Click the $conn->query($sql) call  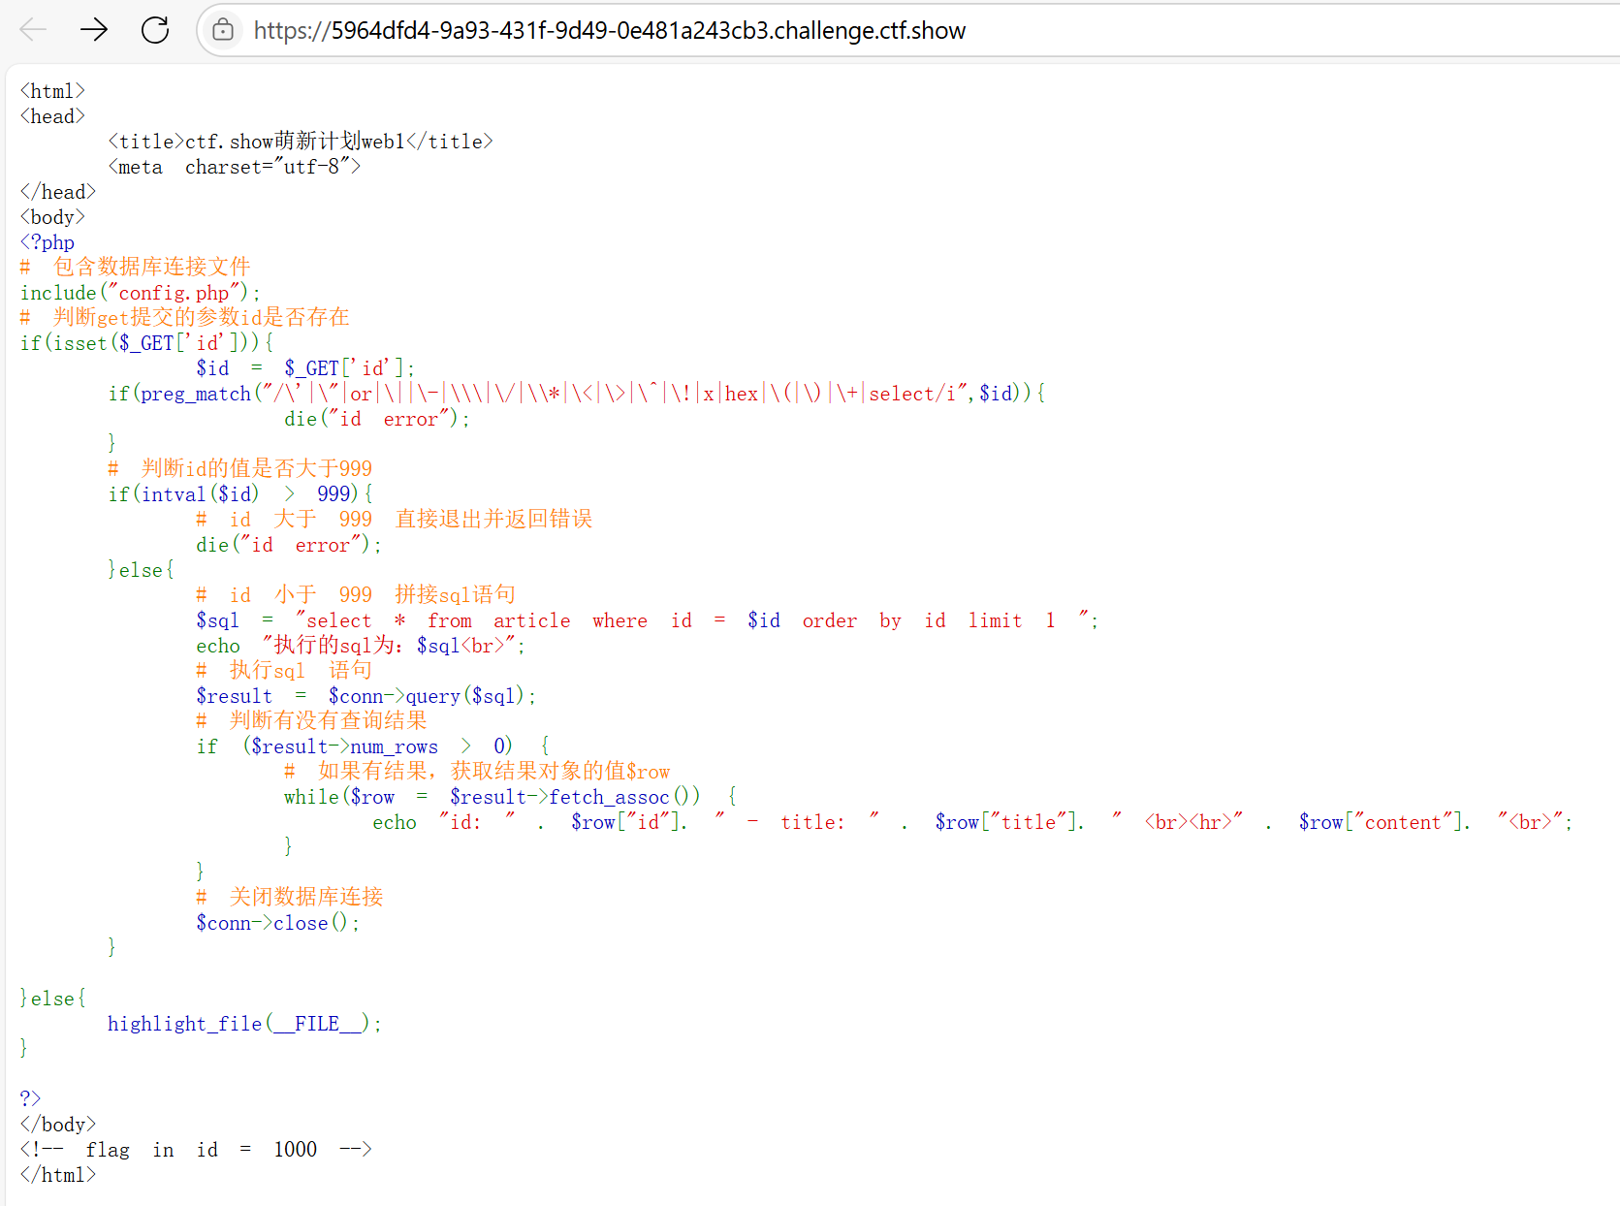tap(430, 696)
